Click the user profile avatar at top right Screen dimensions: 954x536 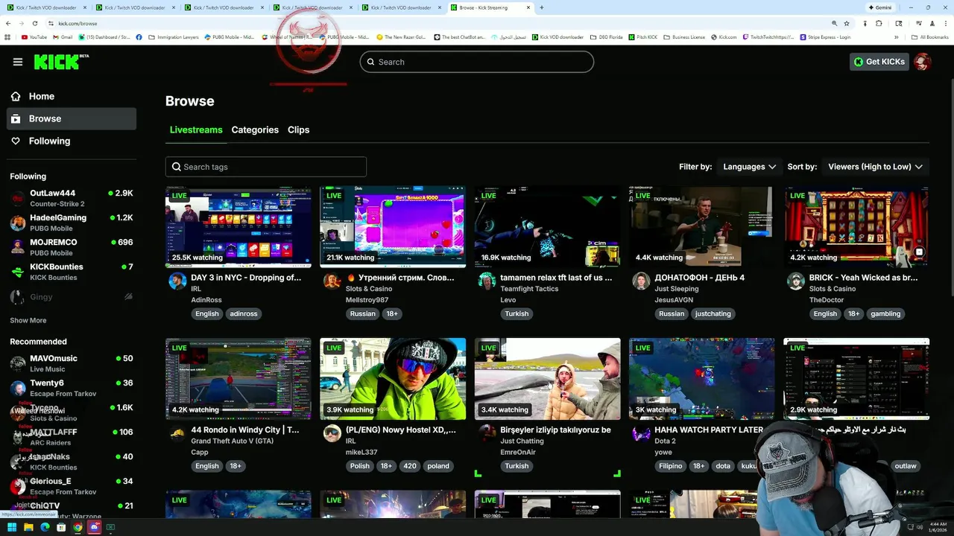(x=923, y=62)
